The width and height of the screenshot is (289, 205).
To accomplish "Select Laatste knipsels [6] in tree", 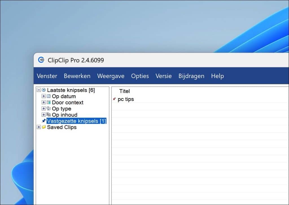I will [x=71, y=90].
